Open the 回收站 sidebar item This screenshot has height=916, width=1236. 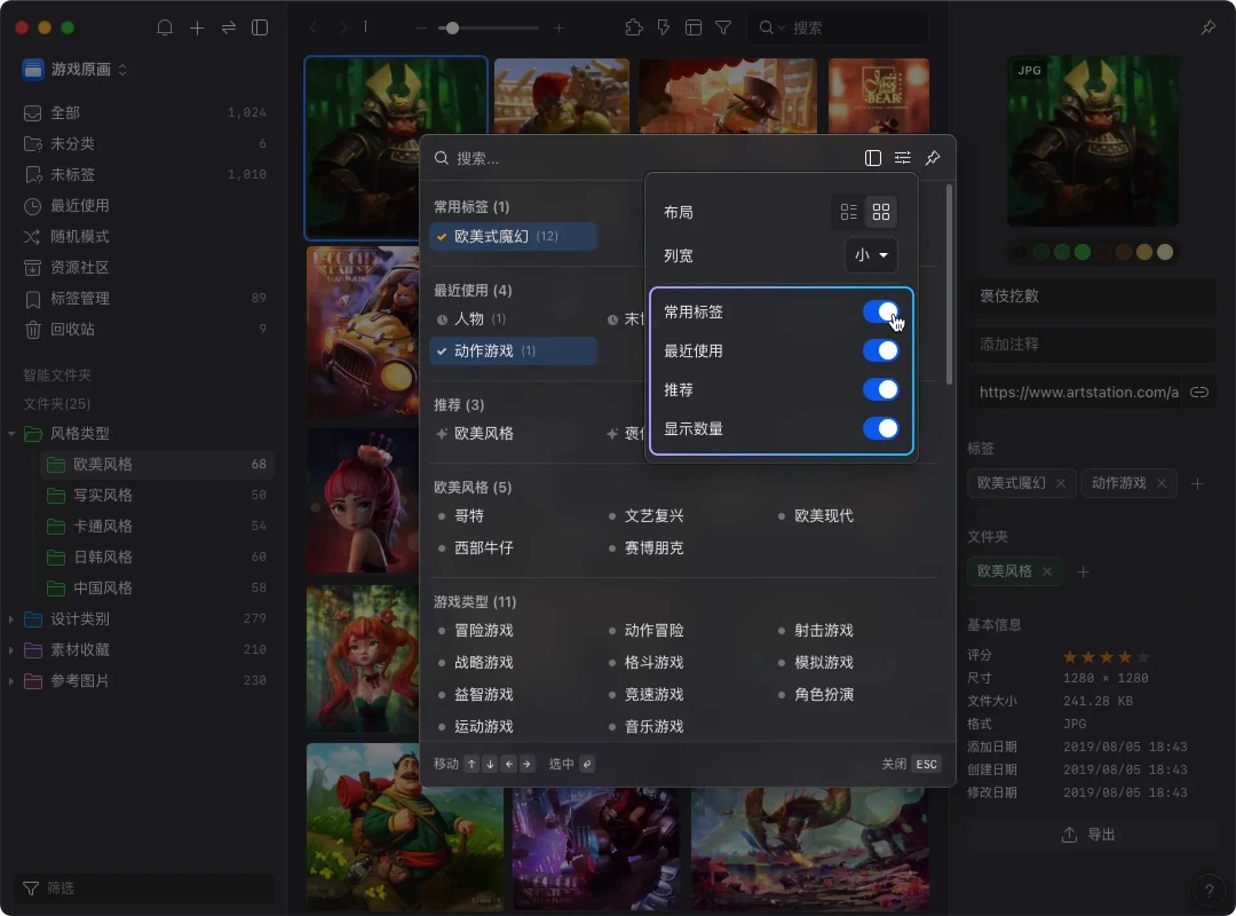tap(145, 329)
